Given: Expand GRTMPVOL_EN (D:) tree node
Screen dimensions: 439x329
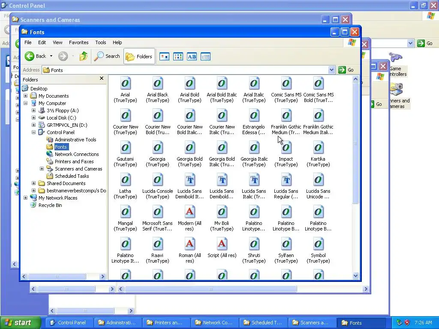Looking at the screenshot, I should (33, 125).
